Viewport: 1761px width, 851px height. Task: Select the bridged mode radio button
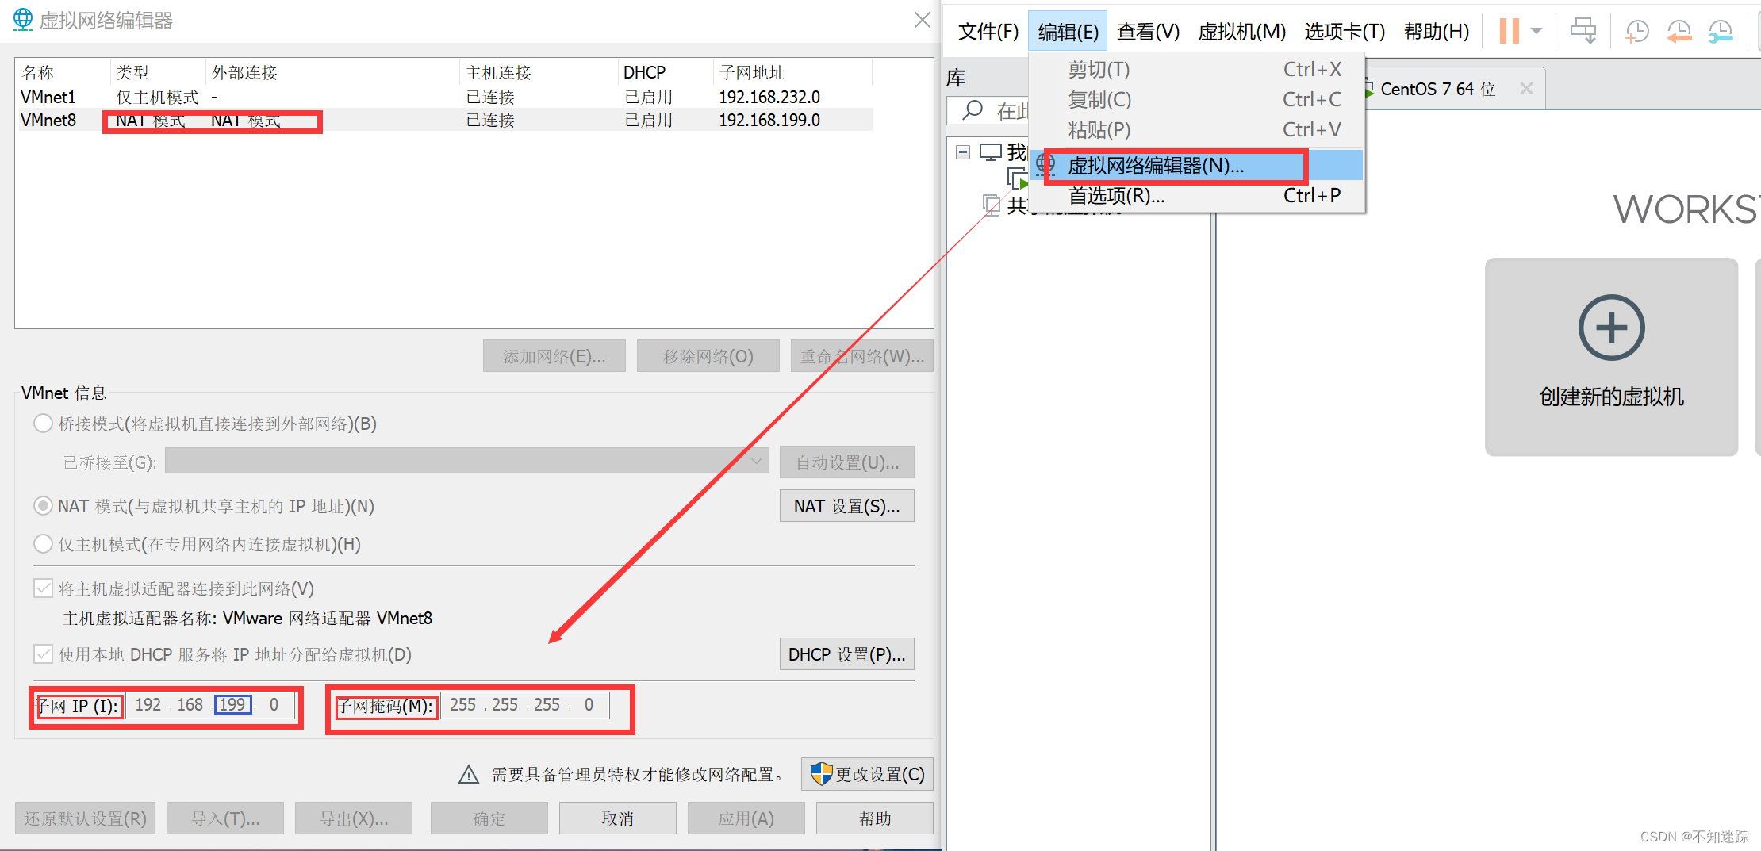coord(43,424)
